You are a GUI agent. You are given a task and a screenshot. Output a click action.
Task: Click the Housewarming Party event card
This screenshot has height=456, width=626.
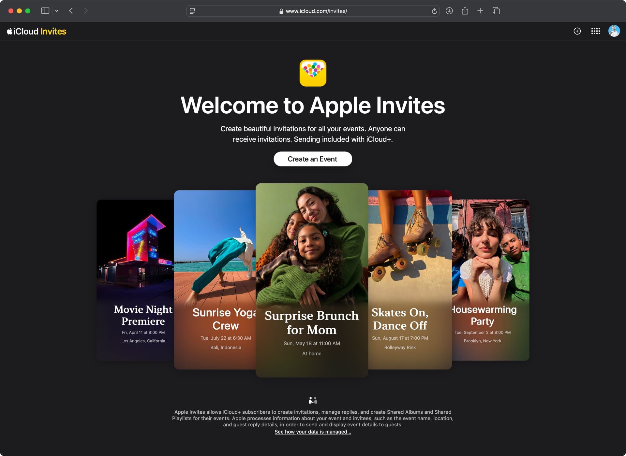[486, 282]
